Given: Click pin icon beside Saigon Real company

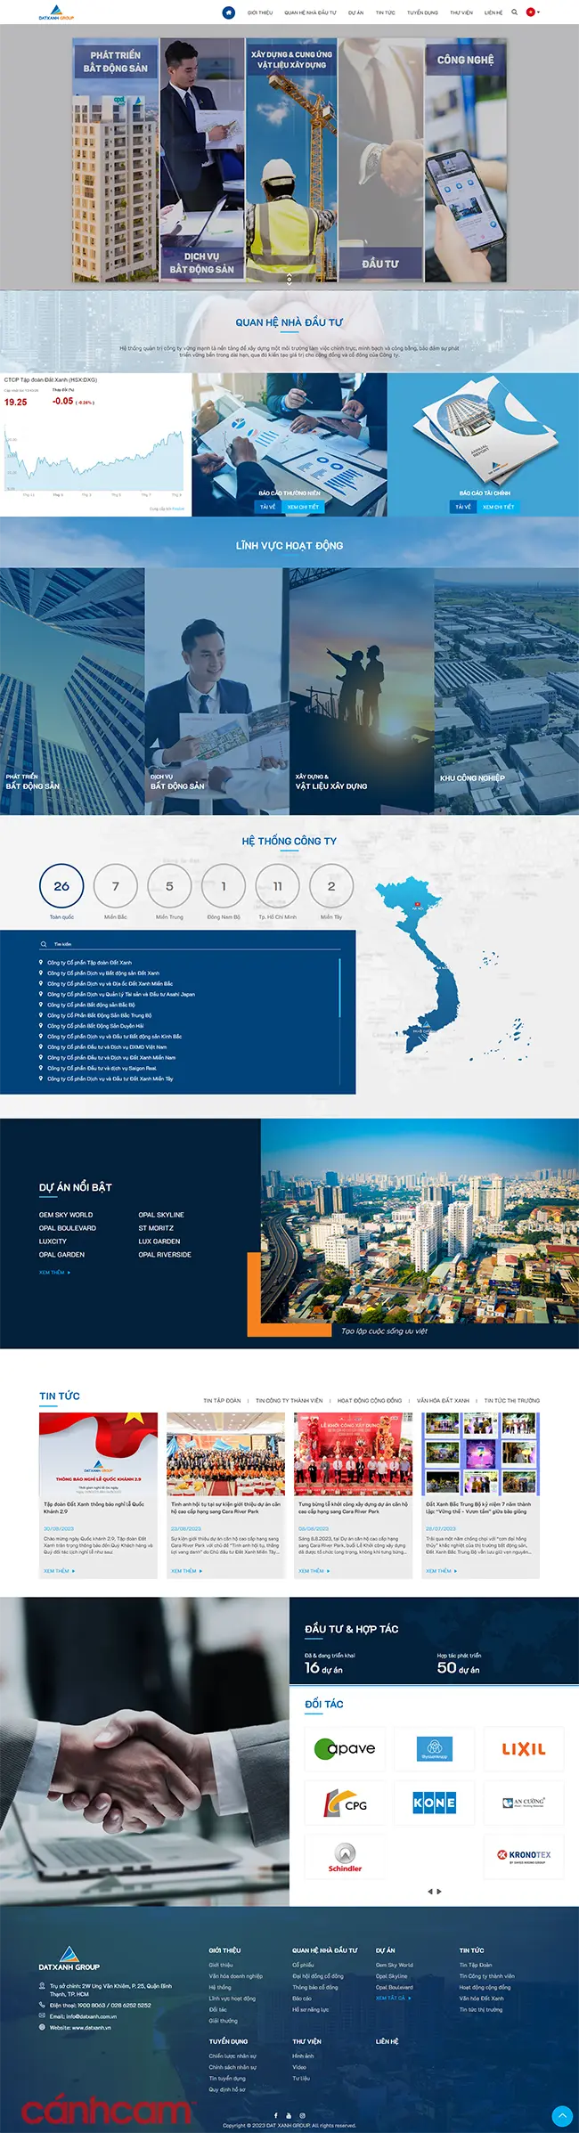Looking at the screenshot, I should click(x=41, y=1068).
